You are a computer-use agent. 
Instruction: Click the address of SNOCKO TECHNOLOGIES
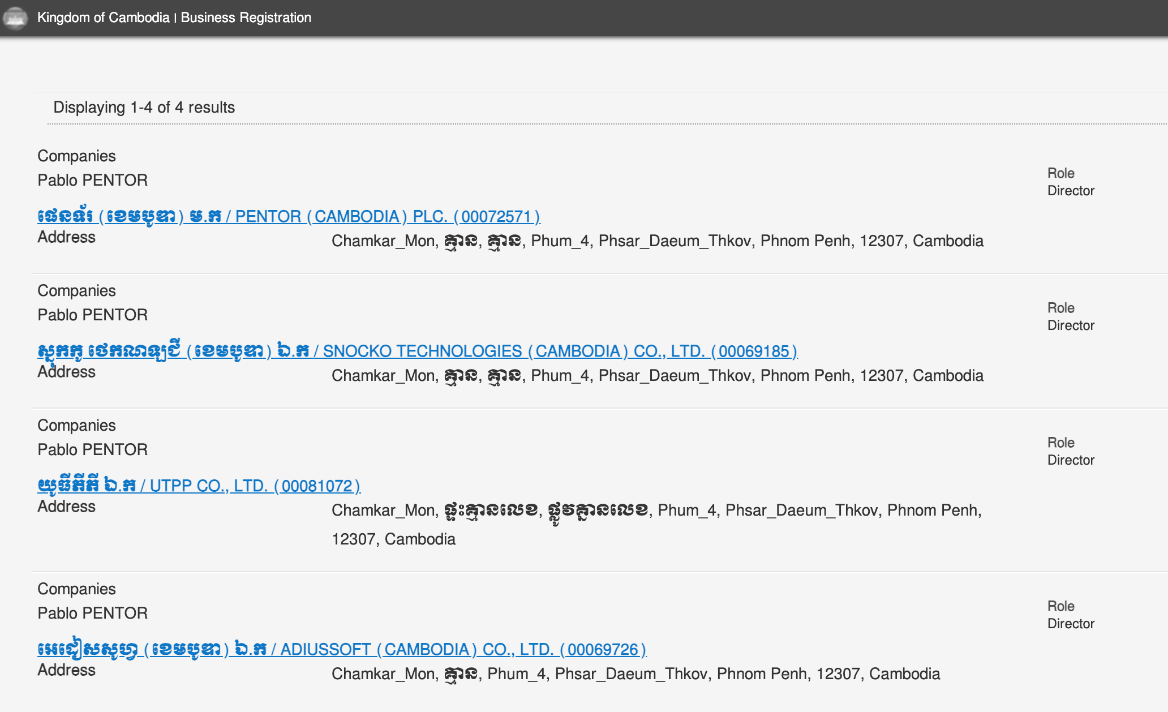[657, 376]
